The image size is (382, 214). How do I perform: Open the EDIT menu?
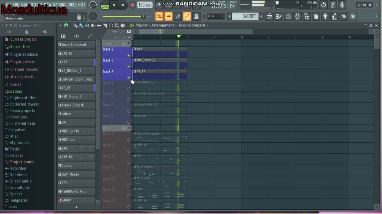[x=16, y=5]
